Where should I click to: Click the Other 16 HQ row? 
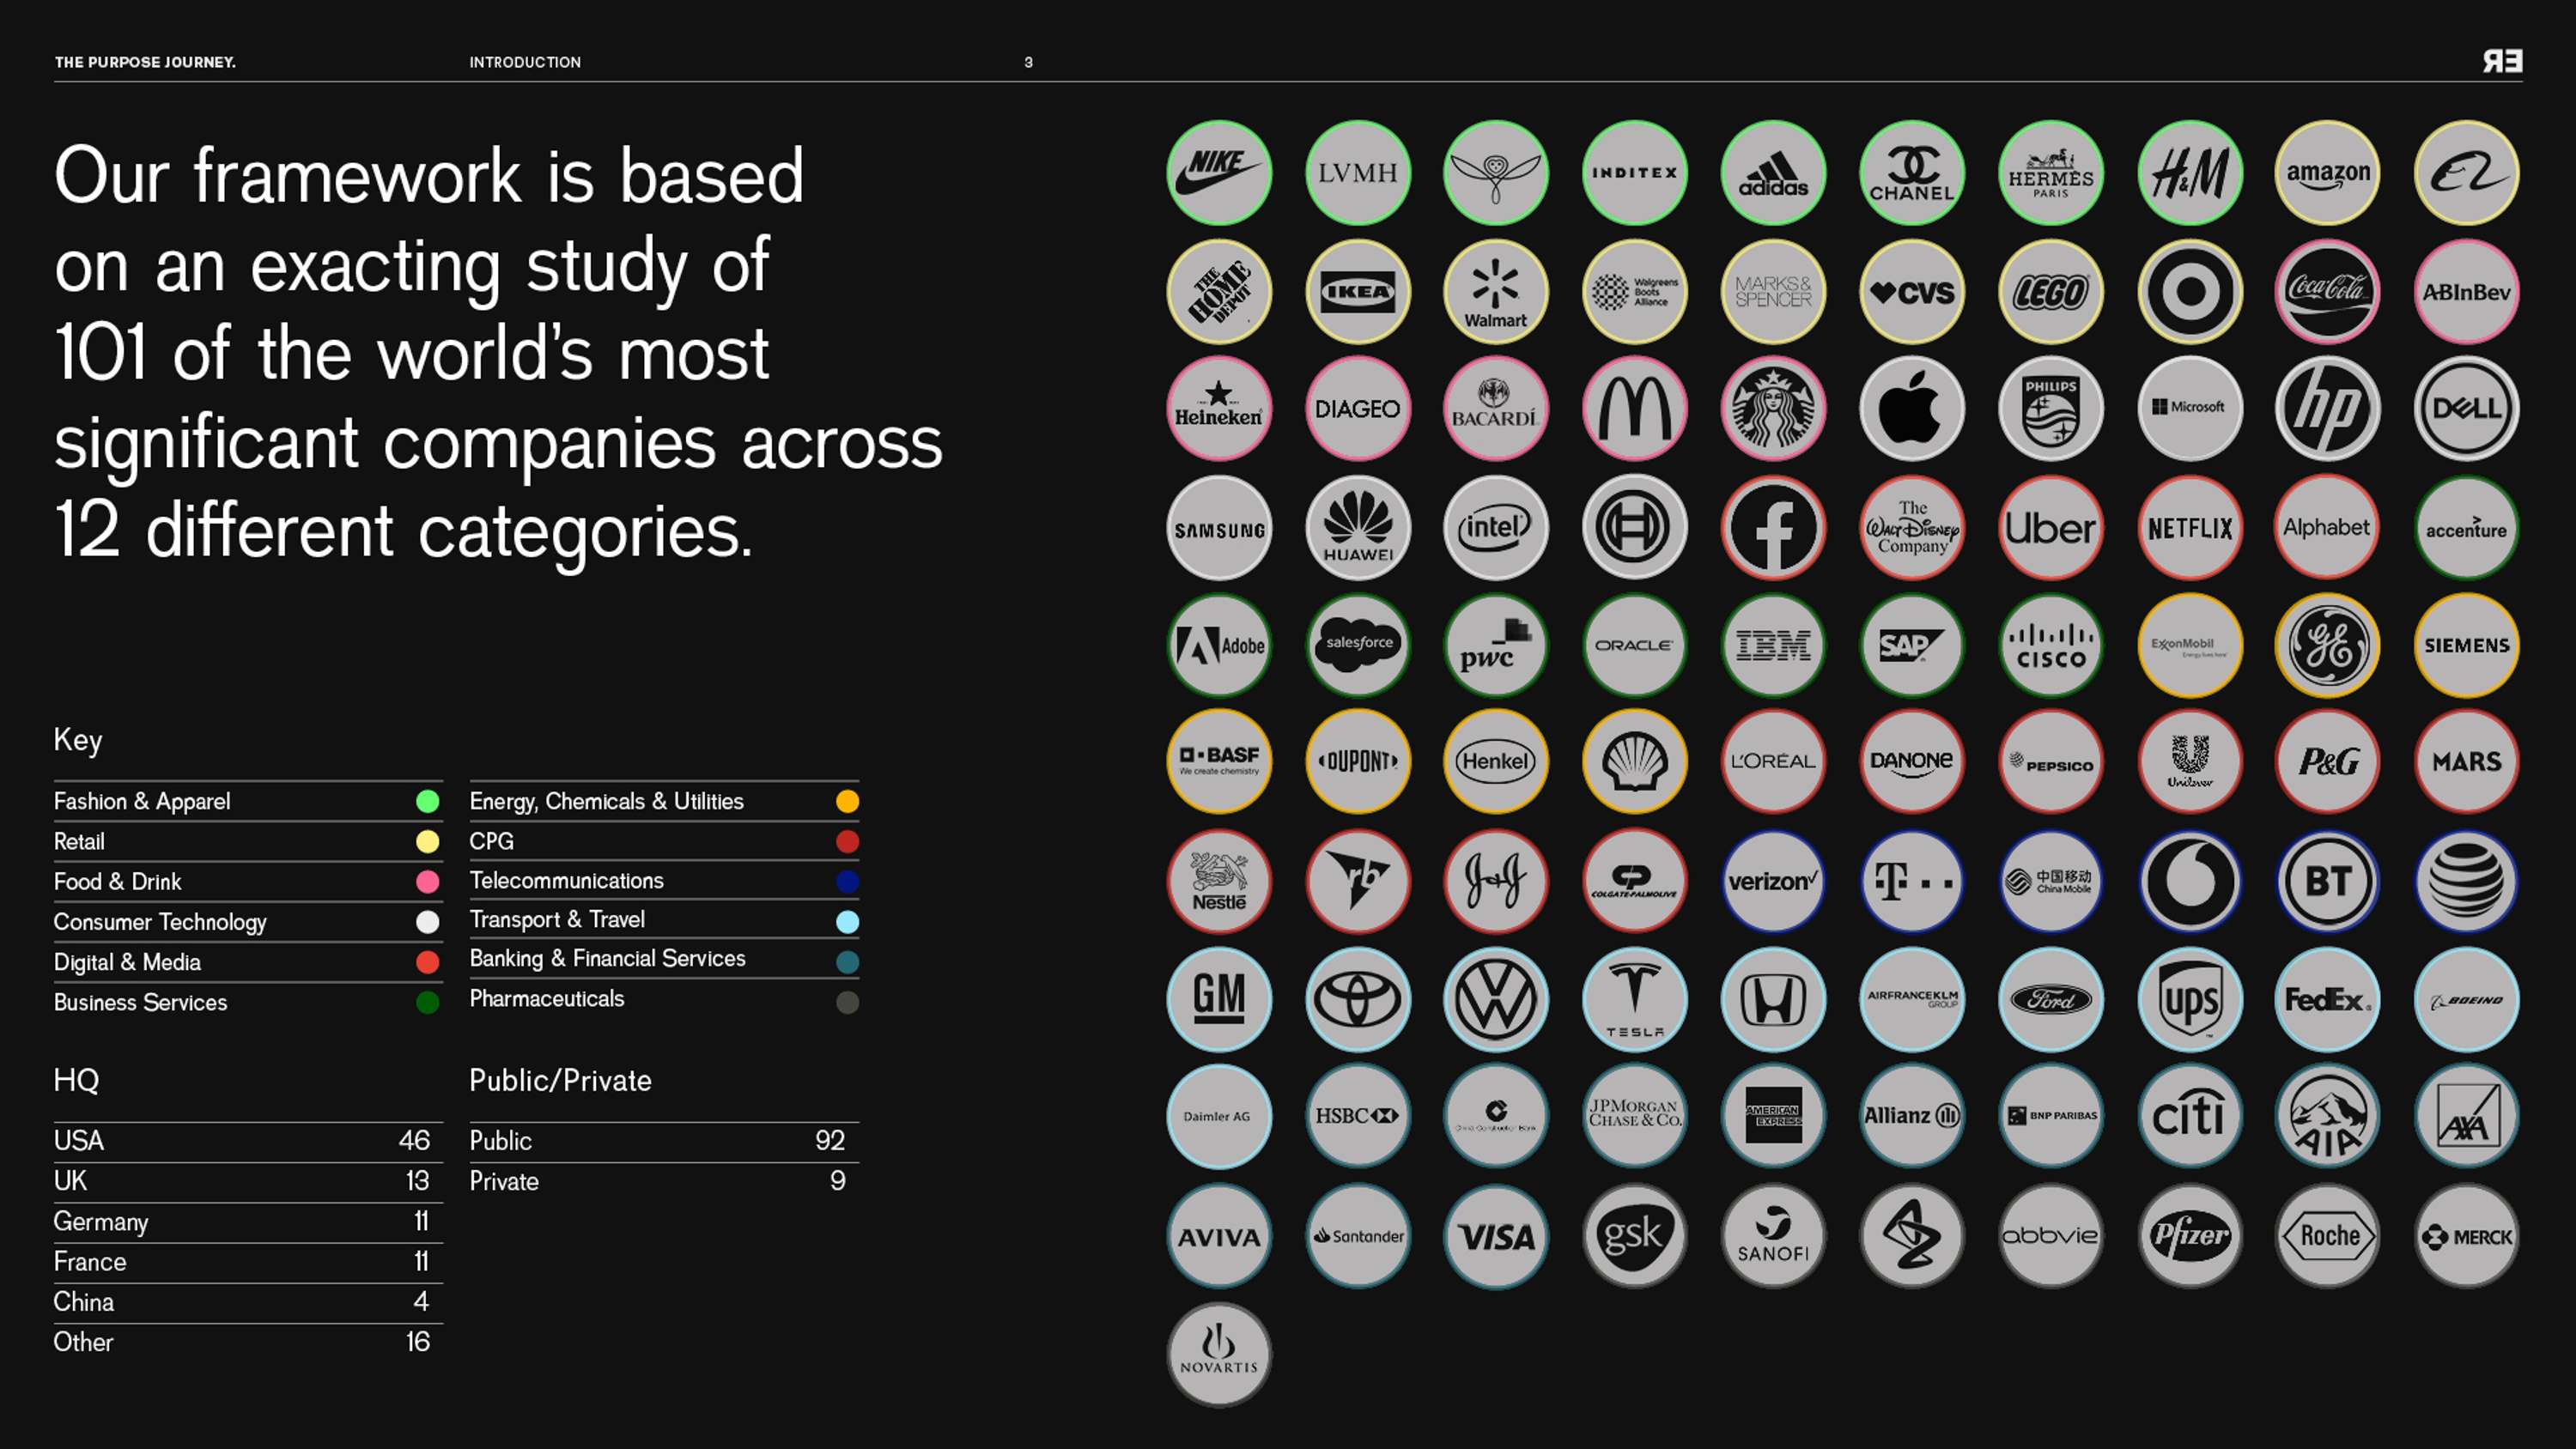coord(247,1342)
